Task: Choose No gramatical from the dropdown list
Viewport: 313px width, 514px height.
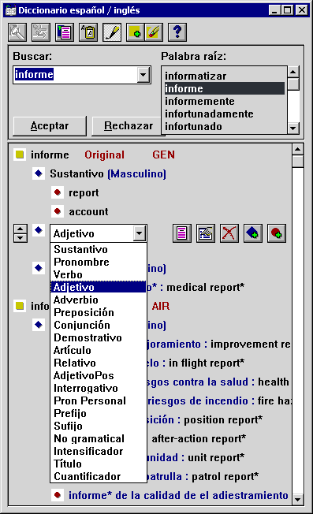Action: 98,438
